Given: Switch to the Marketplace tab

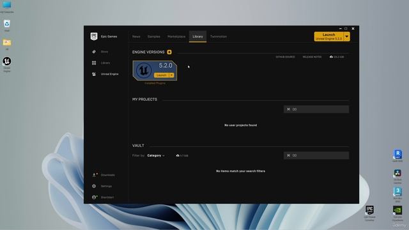Looking at the screenshot, I should point(176,36).
